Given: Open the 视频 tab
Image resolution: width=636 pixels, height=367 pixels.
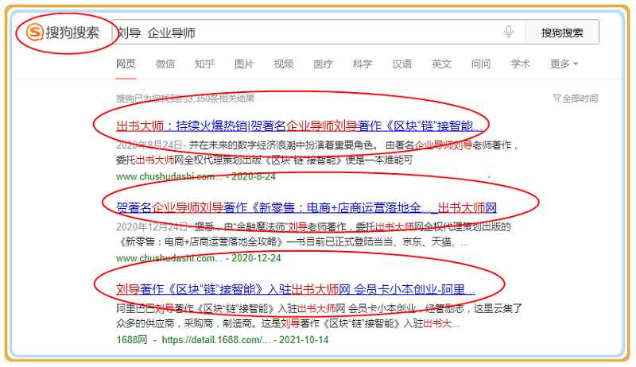Looking at the screenshot, I should 284,64.
